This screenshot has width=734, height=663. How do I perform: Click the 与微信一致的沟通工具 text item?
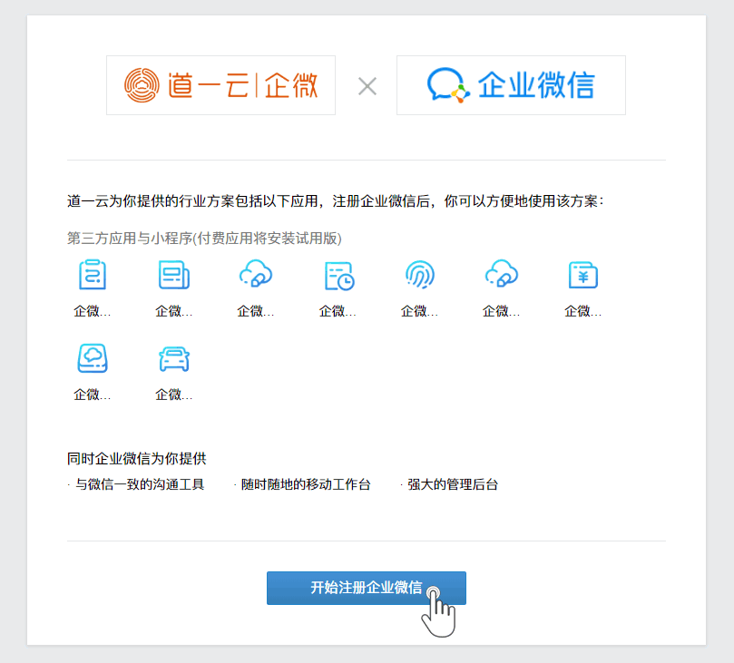pyautogui.click(x=139, y=484)
